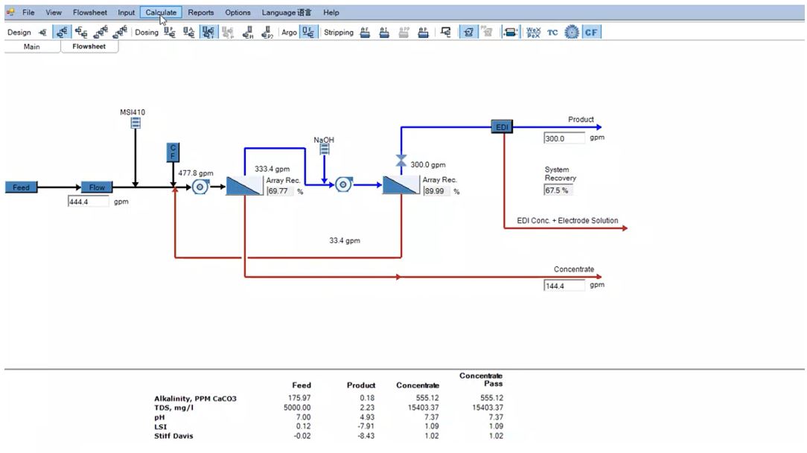Click the blue gear-shaped toolbar icon
The height and width of the screenshot is (453, 807).
(x=571, y=33)
